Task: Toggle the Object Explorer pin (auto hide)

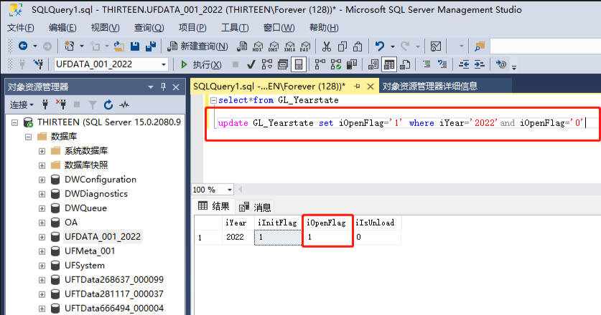Action: [x=163, y=87]
